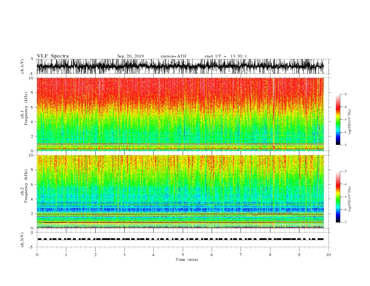Click the ch.1 'Frequency (kHz)' label
Screen dimensions: 370x286
26,109
